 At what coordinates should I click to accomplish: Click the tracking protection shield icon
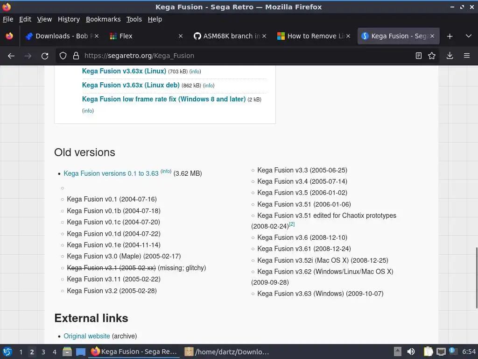[x=63, y=56]
